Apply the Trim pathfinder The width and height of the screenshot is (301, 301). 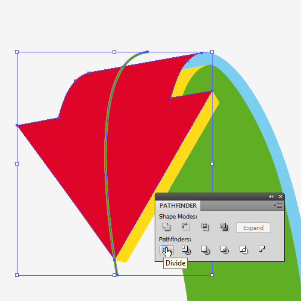pos(186,250)
